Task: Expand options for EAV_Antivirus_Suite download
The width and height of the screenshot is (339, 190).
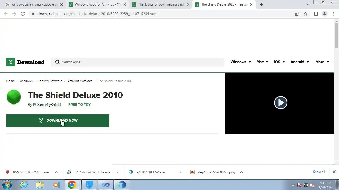Action: [x=118, y=172]
